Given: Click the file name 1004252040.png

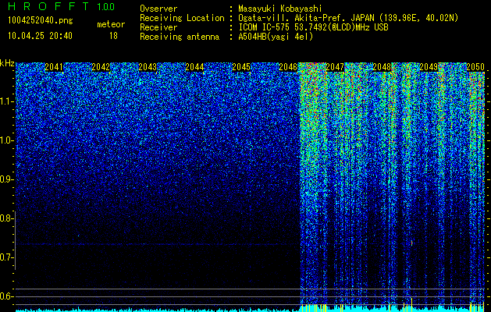Looking at the screenshot, I should coord(41,21).
